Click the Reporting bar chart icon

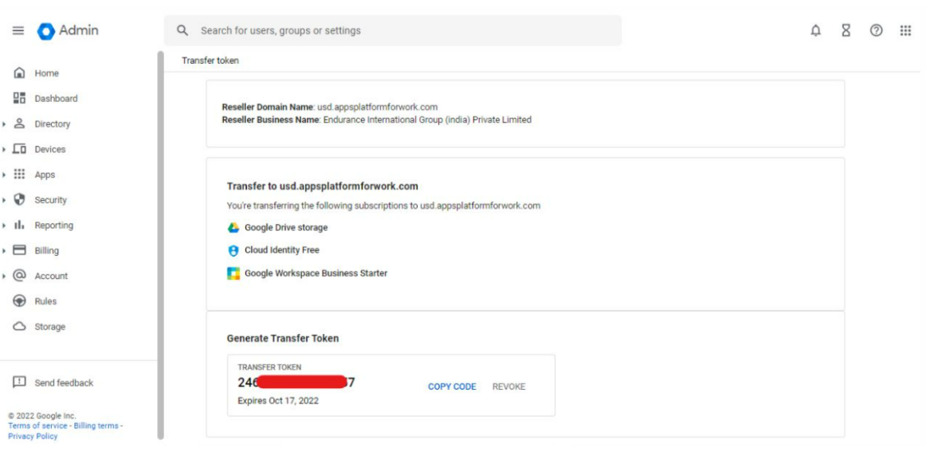tap(19, 225)
